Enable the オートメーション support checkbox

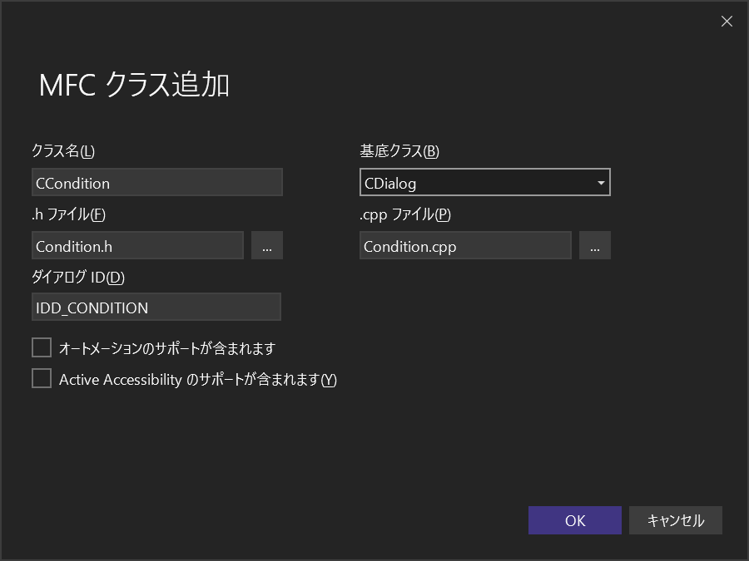click(x=42, y=347)
